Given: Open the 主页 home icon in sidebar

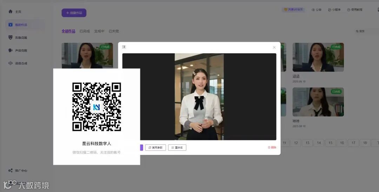Looking at the screenshot, I should (x=11, y=11).
